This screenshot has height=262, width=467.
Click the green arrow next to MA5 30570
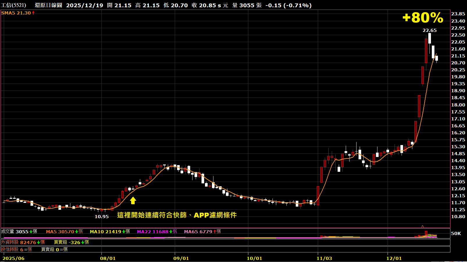click(x=76, y=232)
